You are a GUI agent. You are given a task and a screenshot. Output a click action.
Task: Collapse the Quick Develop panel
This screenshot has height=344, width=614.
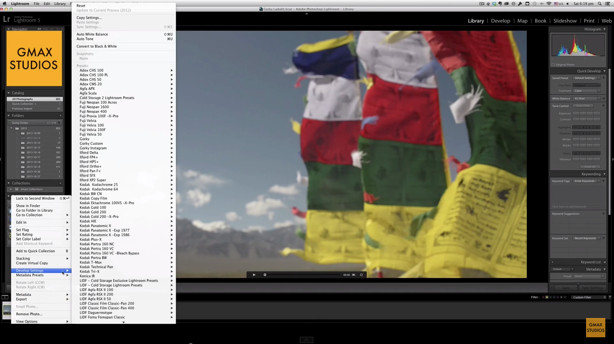(604, 71)
